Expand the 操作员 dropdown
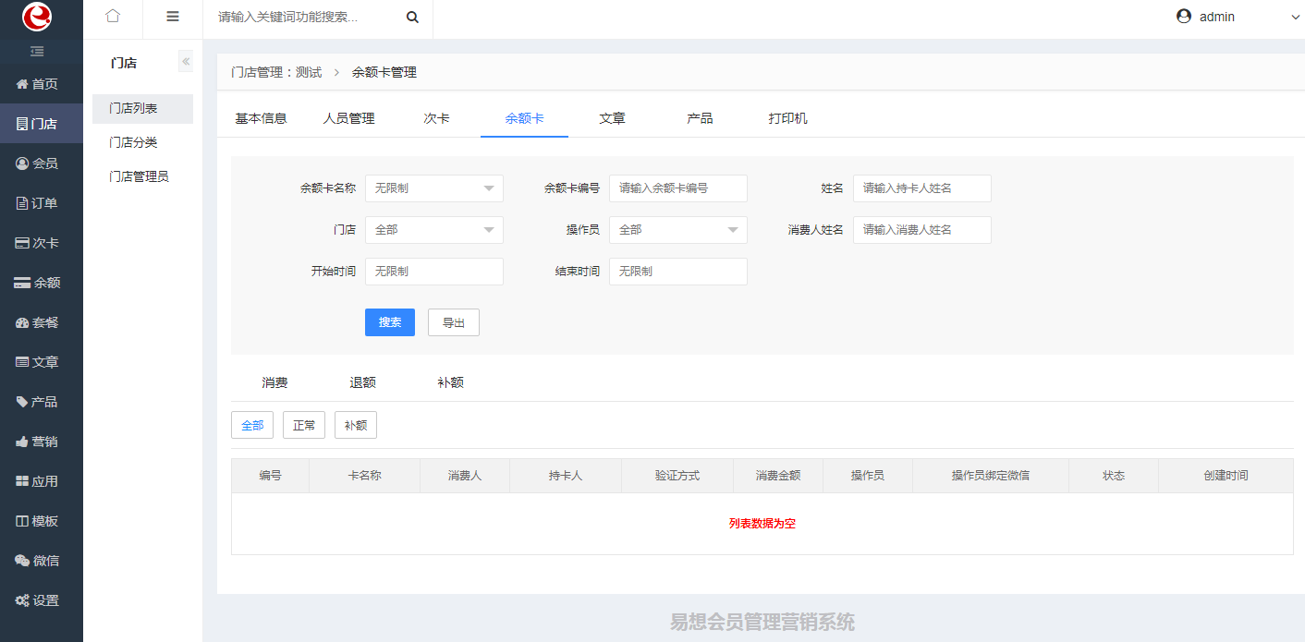 [x=677, y=230]
